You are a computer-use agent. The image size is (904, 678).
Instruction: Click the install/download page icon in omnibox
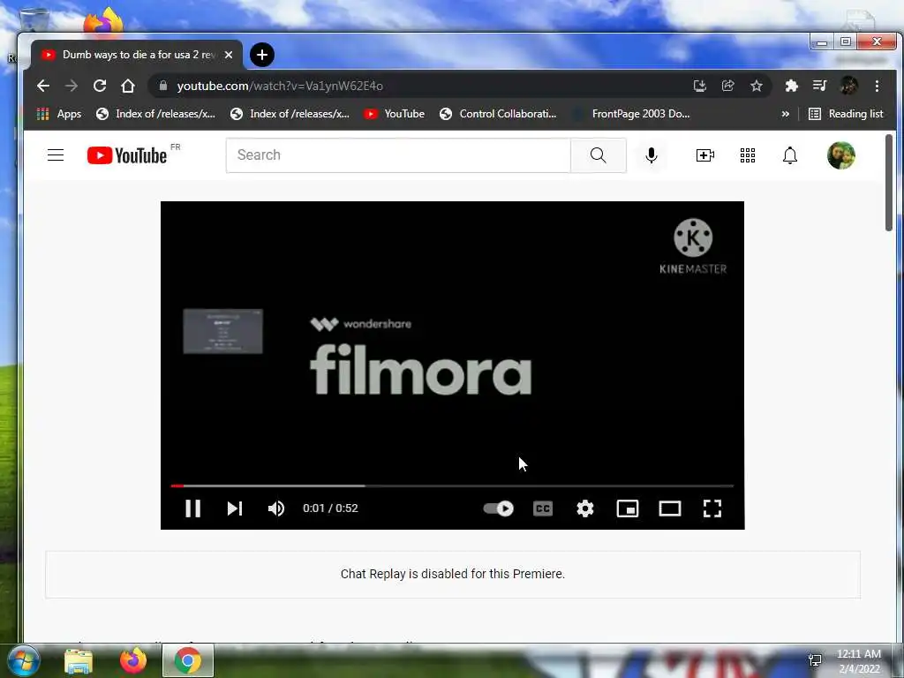click(x=699, y=86)
